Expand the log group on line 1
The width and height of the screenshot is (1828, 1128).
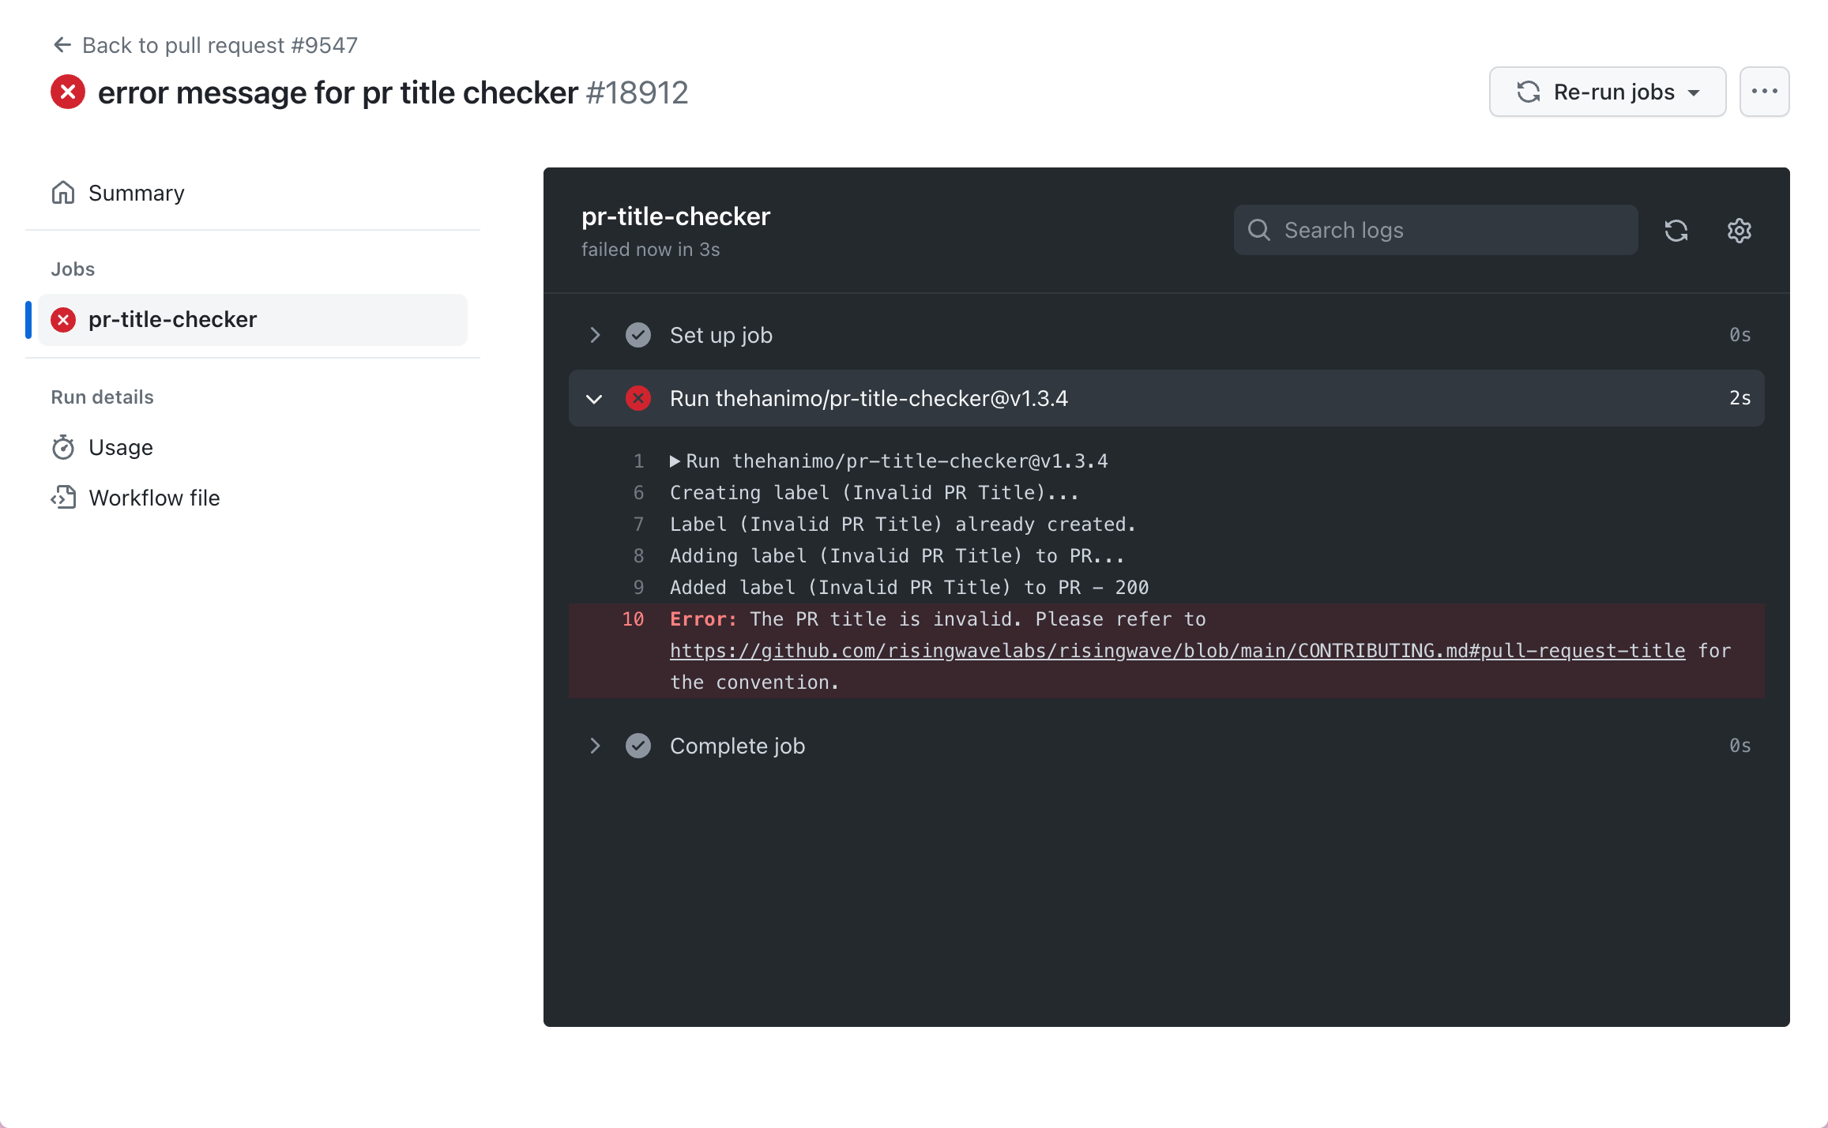tap(675, 461)
